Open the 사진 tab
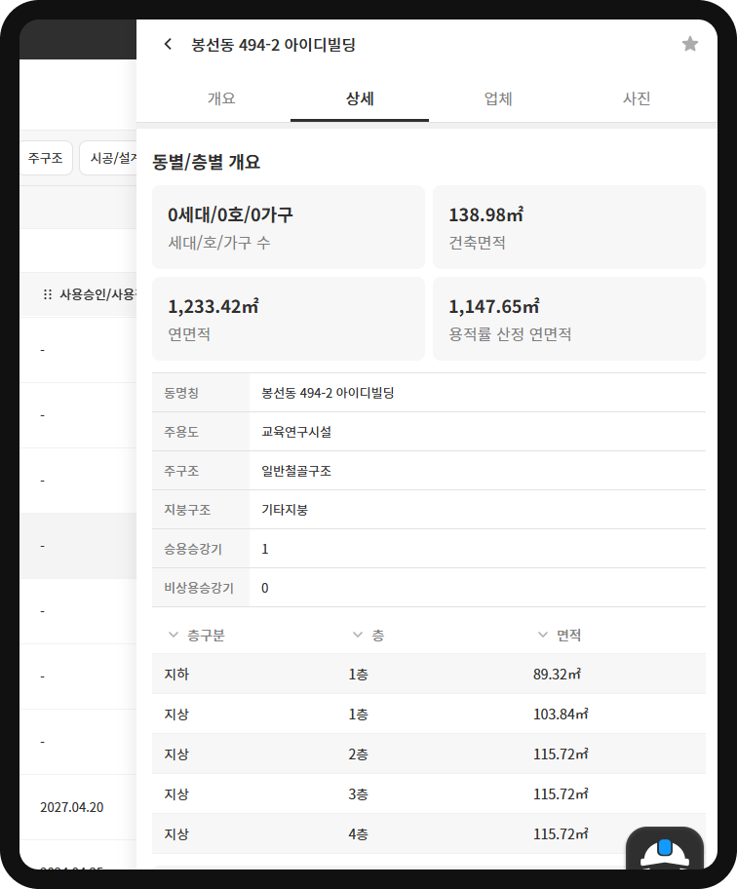The height and width of the screenshot is (889, 737). (x=636, y=98)
